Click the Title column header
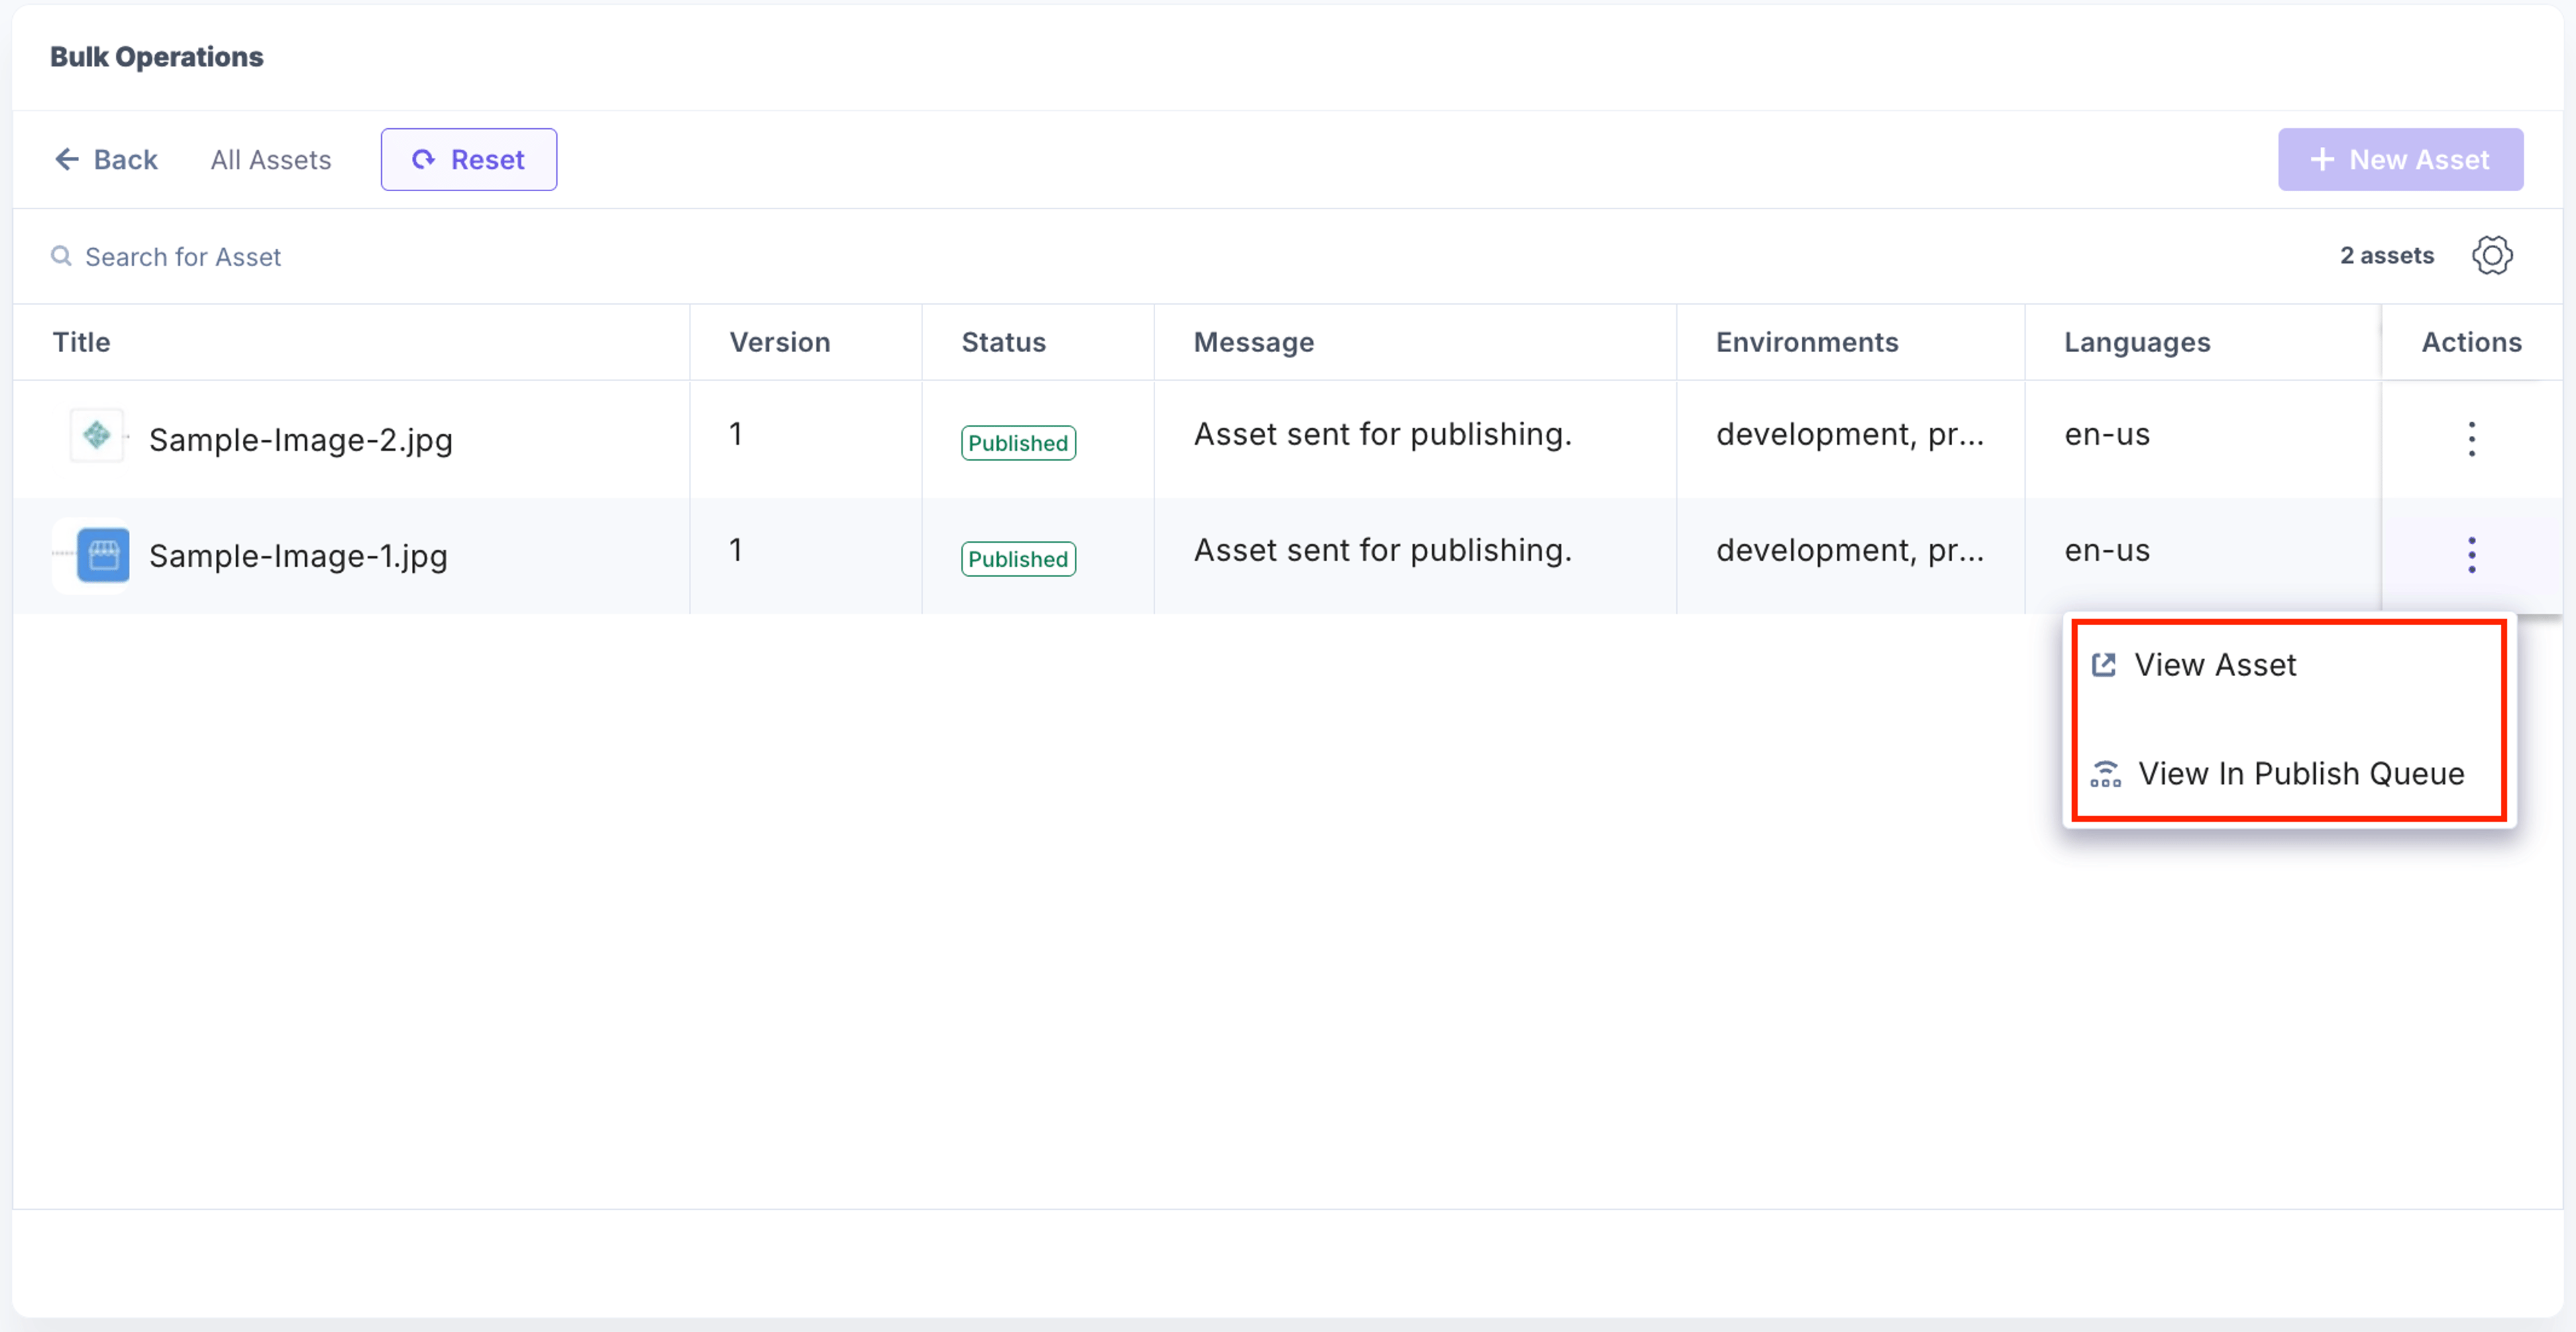This screenshot has height=1332, width=2576. tap(81, 342)
